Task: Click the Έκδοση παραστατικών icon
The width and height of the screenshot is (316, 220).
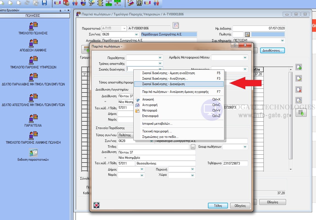Action: point(33,152)
